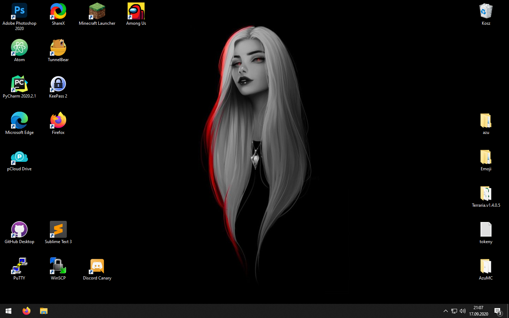Click the Show desktop strip

point(508,311)
